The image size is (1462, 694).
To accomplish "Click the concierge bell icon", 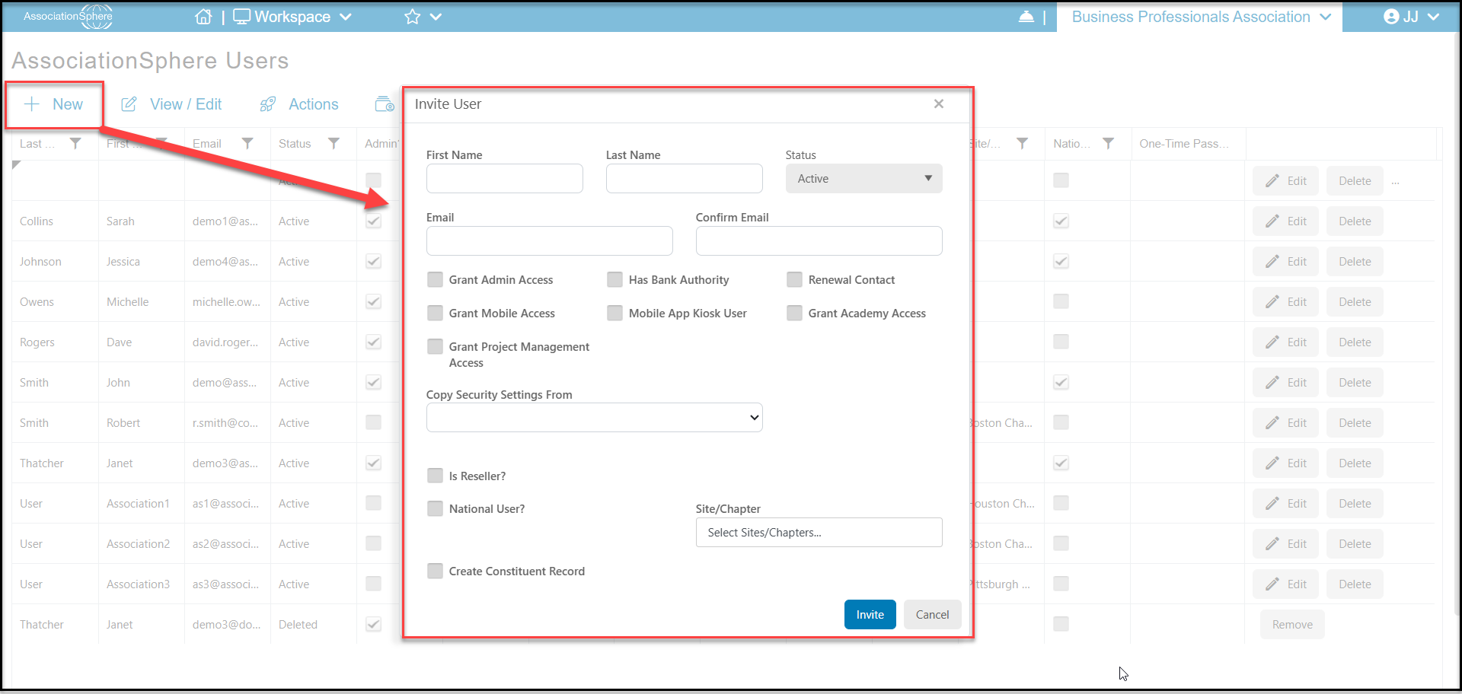I will [x=1026, y=17].
